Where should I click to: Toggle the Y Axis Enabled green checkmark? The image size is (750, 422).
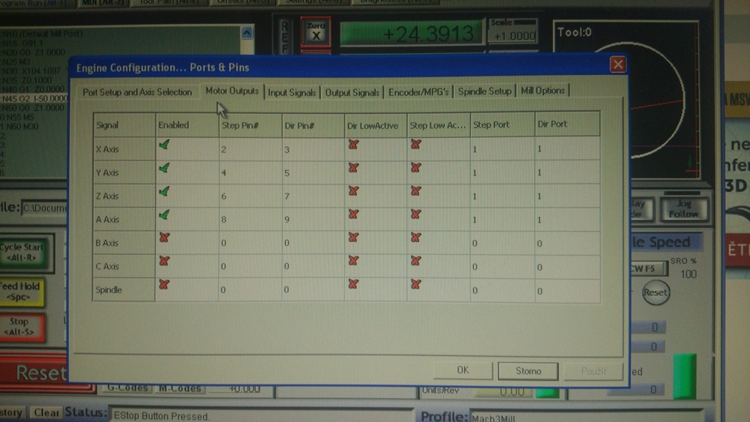click(x=164, y=168)
